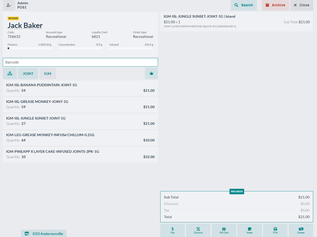Apply a Discount with the percent button
Viewport: 317px width, 237px height.
pos(198,230)
